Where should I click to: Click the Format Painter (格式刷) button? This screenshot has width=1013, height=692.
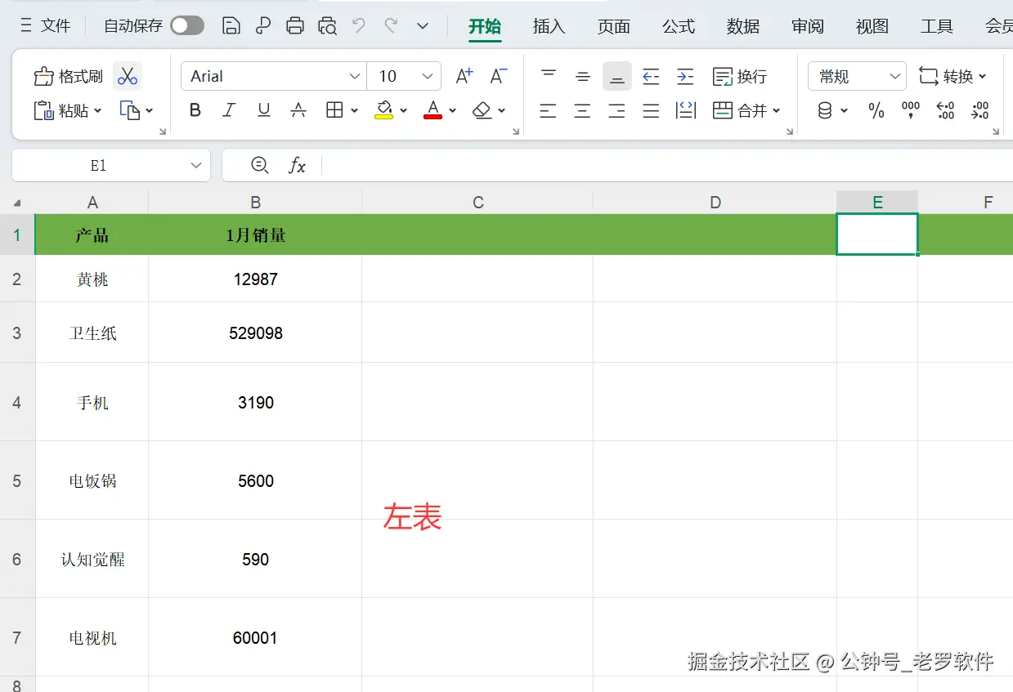69,77
